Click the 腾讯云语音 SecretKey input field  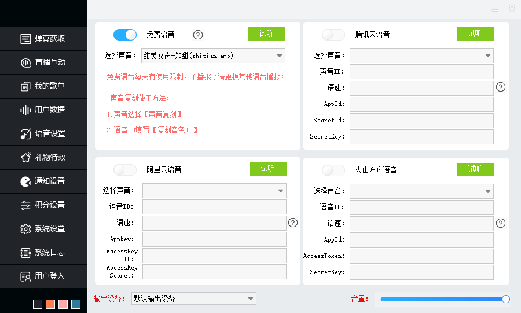pyautogui.click(x=421, y=137)
